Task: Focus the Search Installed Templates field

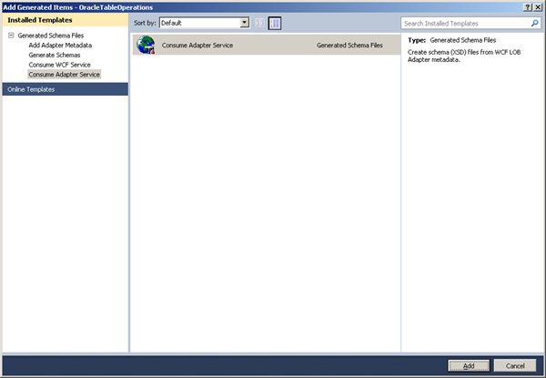Action: click(x=467, y=24)
